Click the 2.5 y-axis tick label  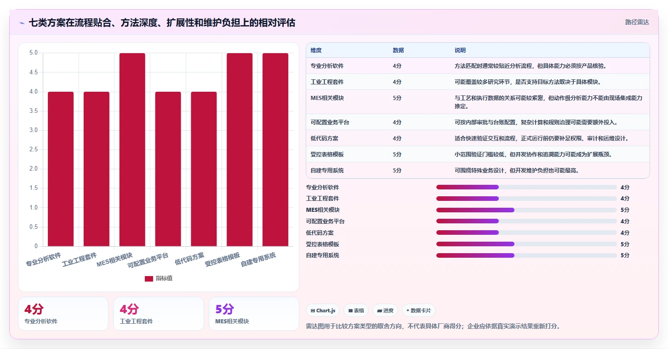click(34, 150)
